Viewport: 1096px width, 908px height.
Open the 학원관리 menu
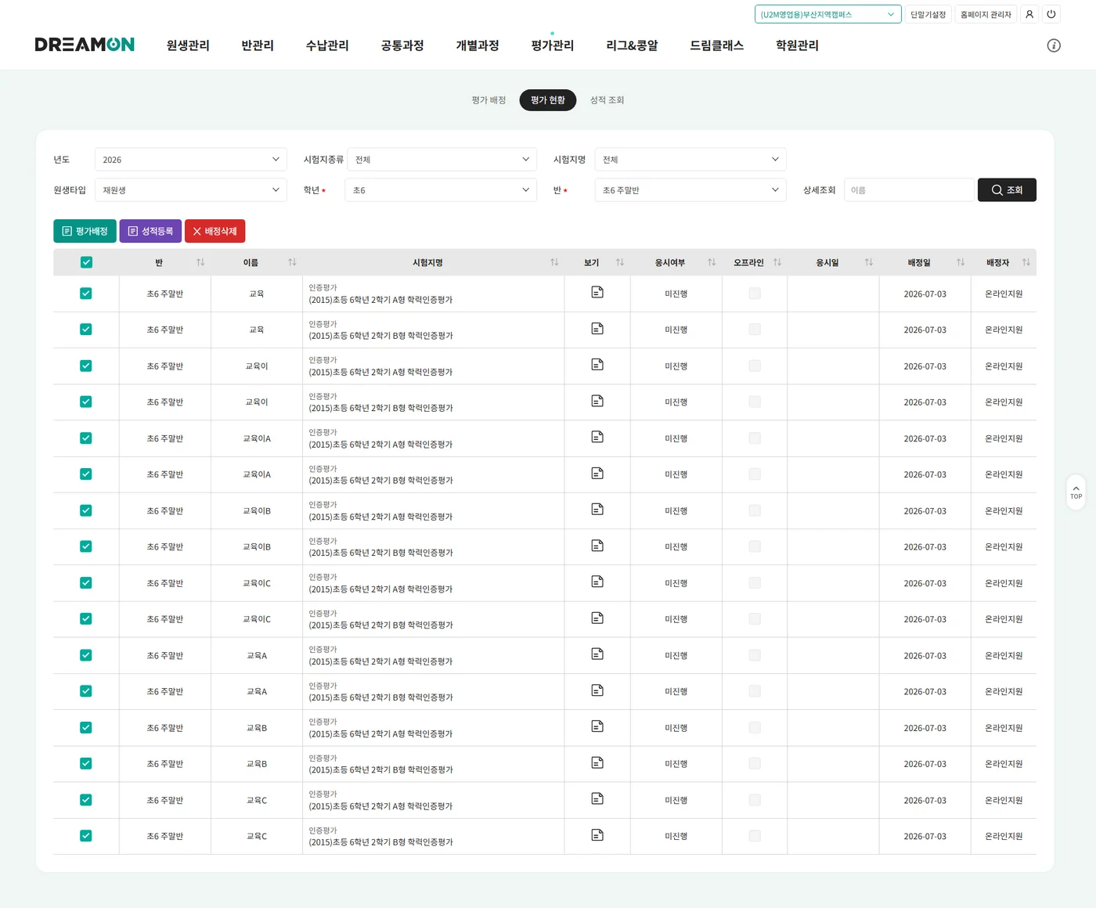click(x=797, y=45)
